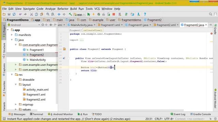Navigate Forward with arrow icon
218x122 pixels.
(64, 14)
